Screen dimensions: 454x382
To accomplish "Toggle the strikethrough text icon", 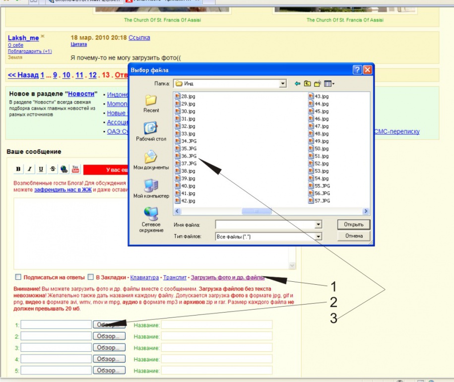I will click(53, 169).
